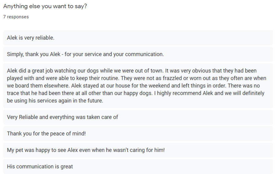Click the "His communication is great" response
This screenshot has width=276, height=174.
coord(40,167)
